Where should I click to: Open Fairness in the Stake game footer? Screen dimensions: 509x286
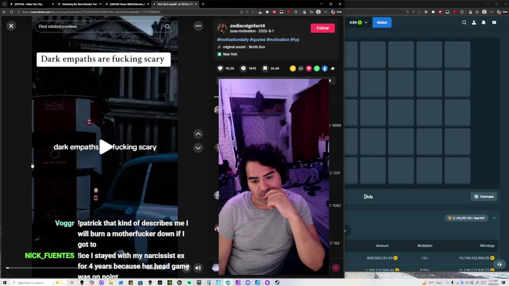point(484,197)
